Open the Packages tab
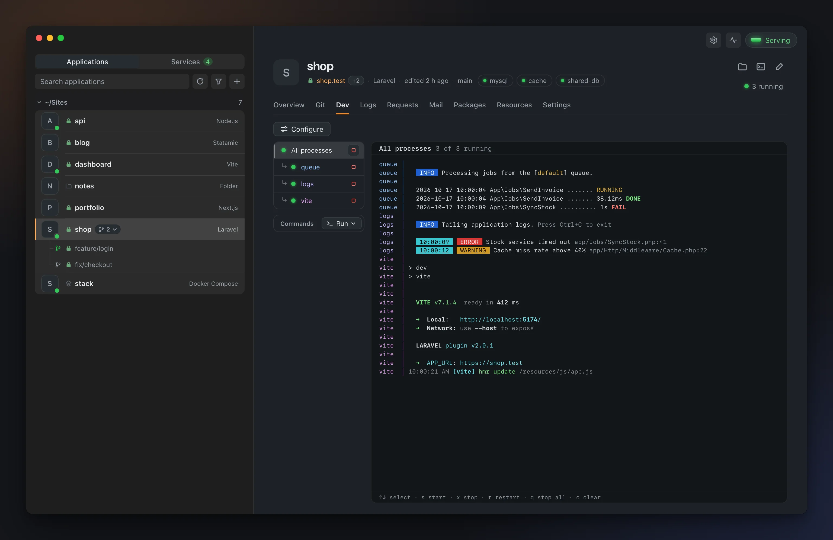The height and width of the screenshot is (540, 833). pyautogui.click(x=470, y=105)
